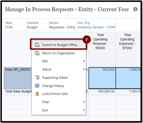Click the Change History clock icon
Image resolution: width=143 pixels, height=123 pixels.
37,86
